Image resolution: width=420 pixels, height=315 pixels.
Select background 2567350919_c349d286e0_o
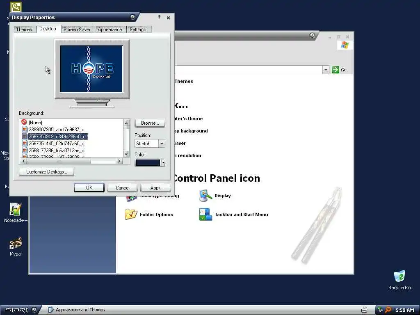point(57,136)
